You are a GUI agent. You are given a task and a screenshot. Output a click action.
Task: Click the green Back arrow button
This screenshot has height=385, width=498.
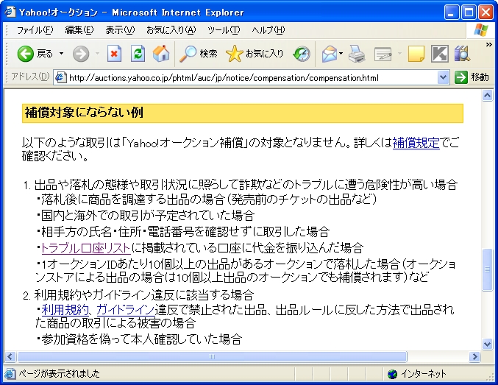pyautogui.click(x=25, y=54)
